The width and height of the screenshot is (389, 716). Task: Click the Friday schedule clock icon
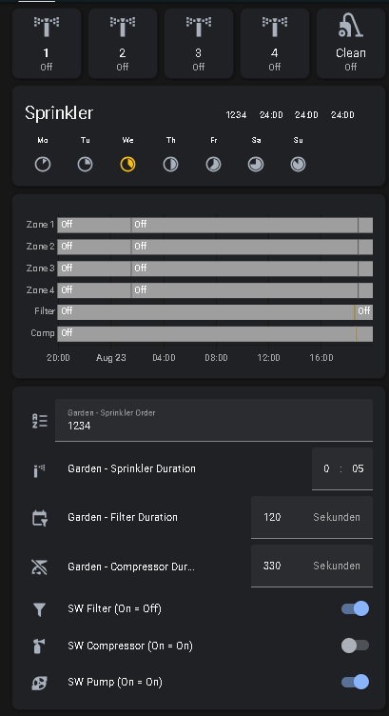coord(213,165)
